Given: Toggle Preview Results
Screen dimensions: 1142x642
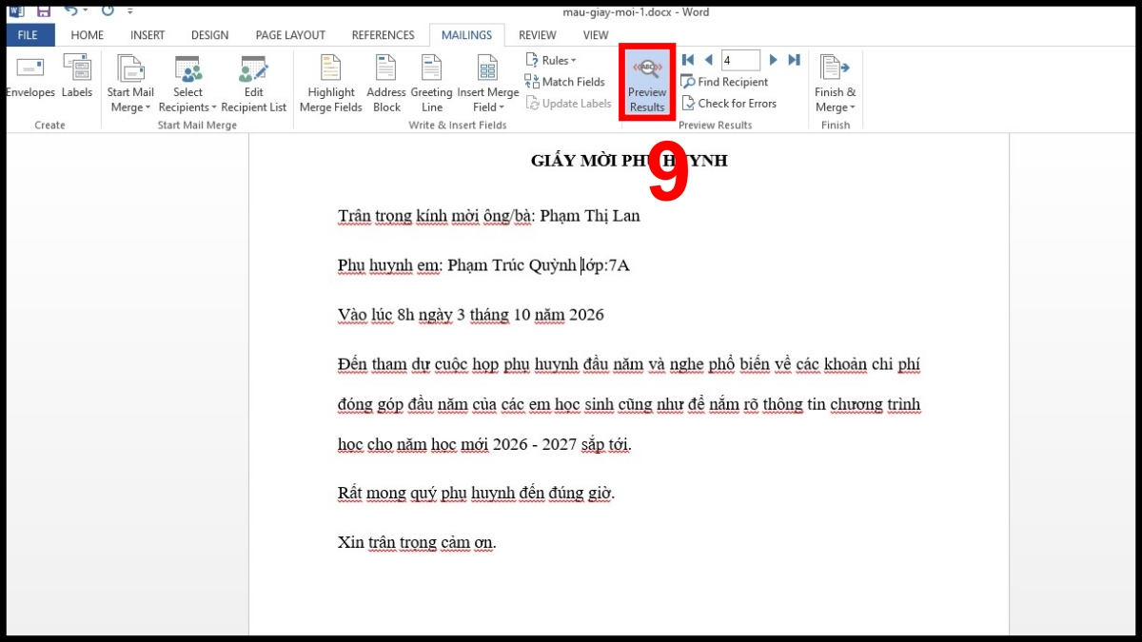Looking at the screenshot, I should [x=647, y=84].
